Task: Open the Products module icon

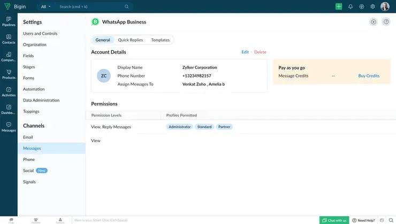Action: [x=9, y=74]
